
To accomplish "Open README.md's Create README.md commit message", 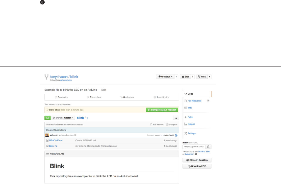I will coord(86,140).
